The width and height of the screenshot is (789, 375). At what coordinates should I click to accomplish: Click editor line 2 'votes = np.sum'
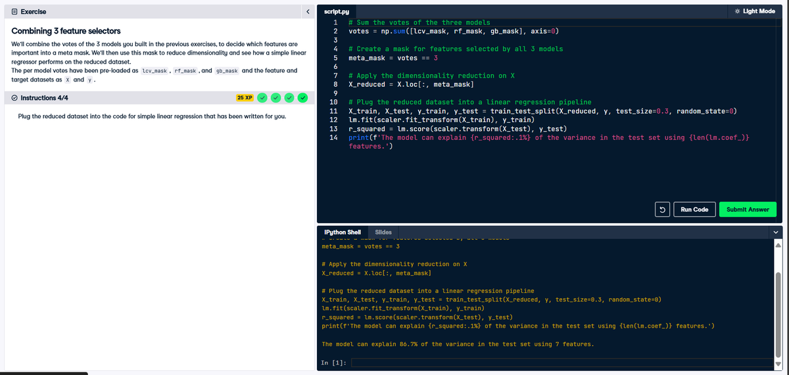[454, 31]
